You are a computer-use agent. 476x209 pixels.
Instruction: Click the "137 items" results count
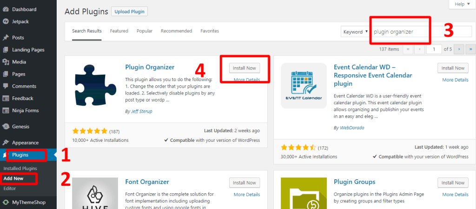389,49
